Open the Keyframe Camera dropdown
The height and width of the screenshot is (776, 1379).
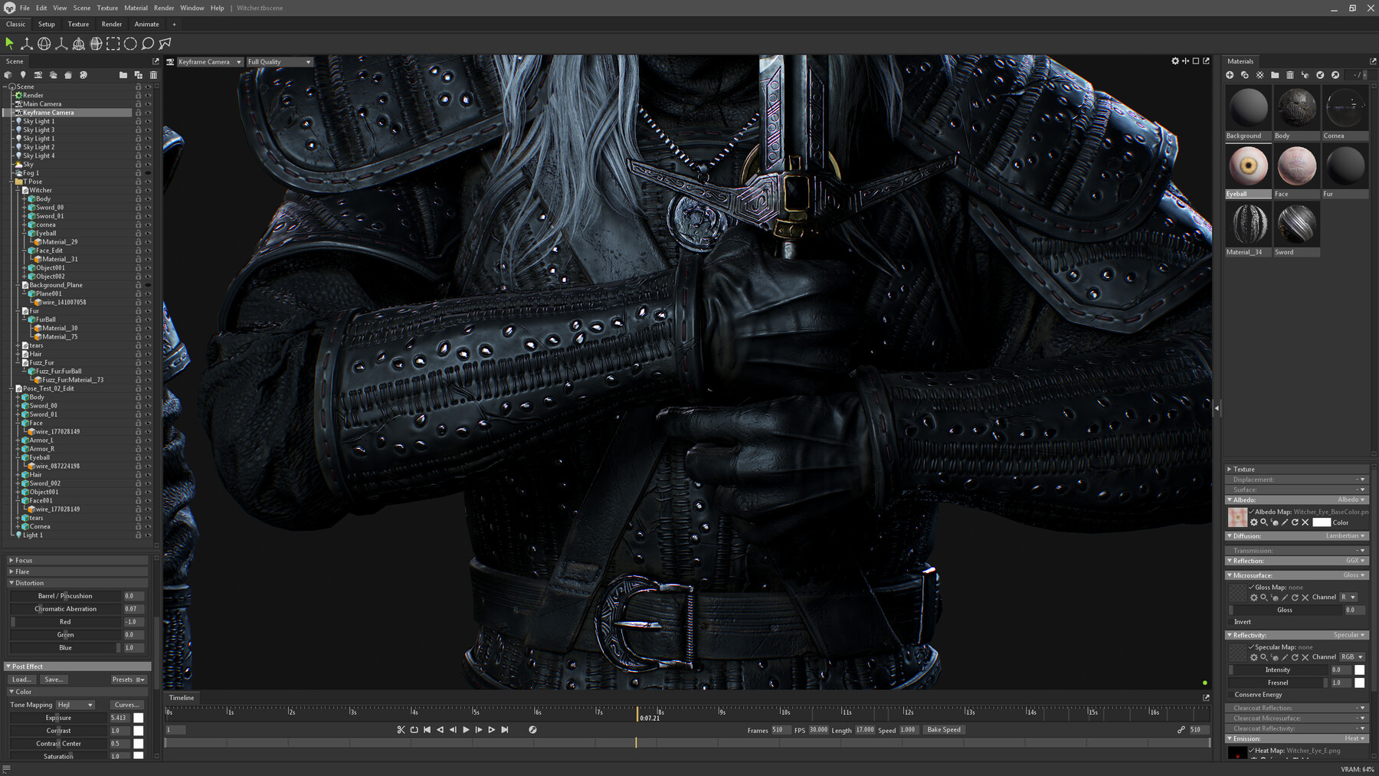207,62
